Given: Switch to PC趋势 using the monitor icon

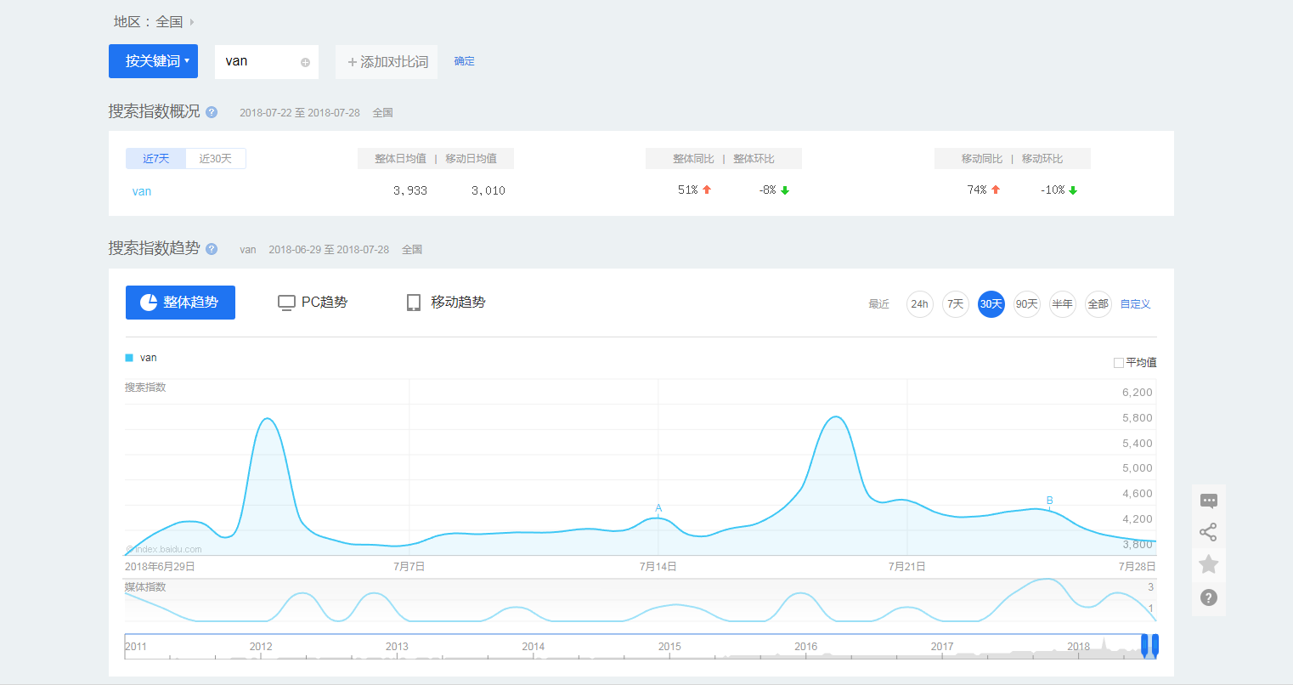Looking at the screenshot, I should (286, 302).
